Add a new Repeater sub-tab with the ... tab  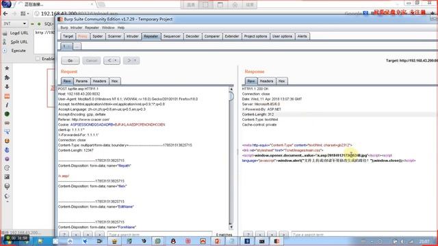coord(77,46)
